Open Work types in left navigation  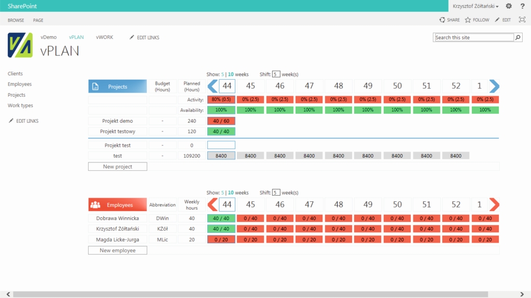20,106
